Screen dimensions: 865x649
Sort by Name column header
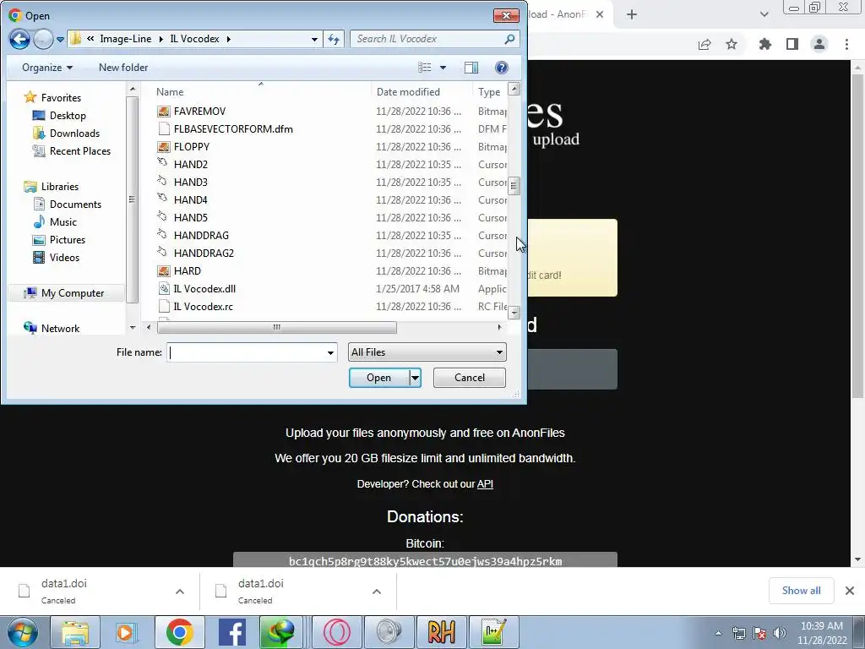[170, 91]
